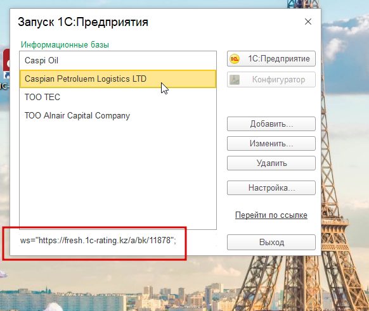The image size is (369, 311).
Task: Click Добавить... to add a base
Action: 271,124
